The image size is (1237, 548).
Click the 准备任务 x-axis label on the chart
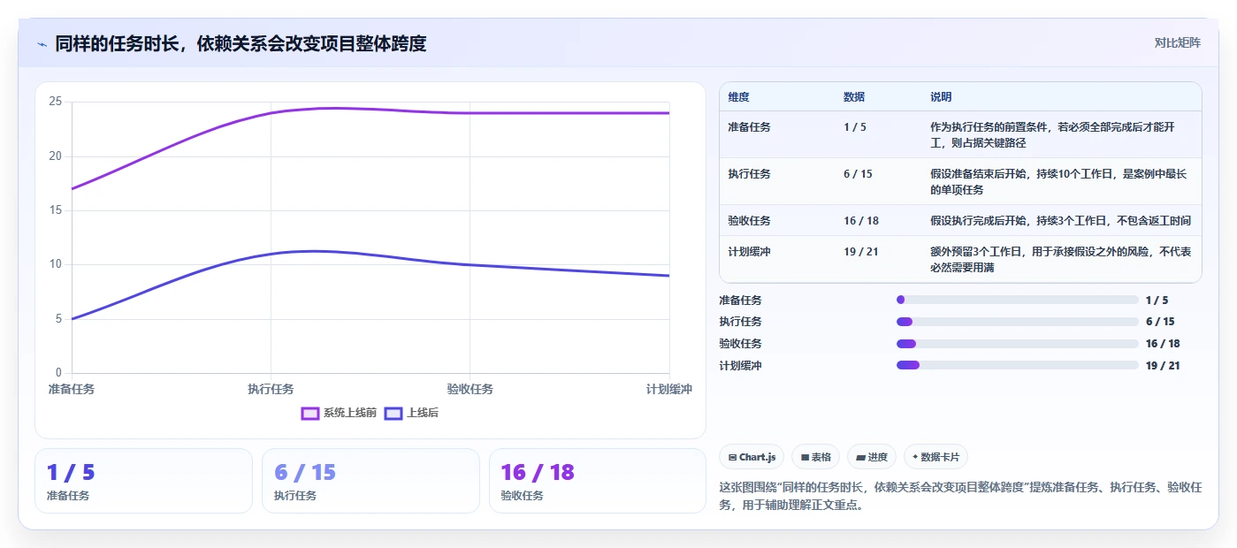(x=72, y=389)
